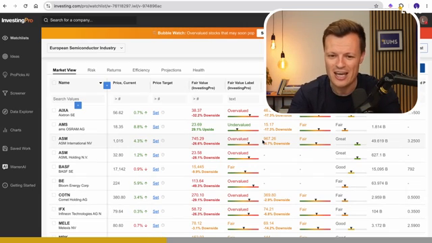Click Set price target for COTN
This screenshot has width=432, height=243.
pos(156,197)
